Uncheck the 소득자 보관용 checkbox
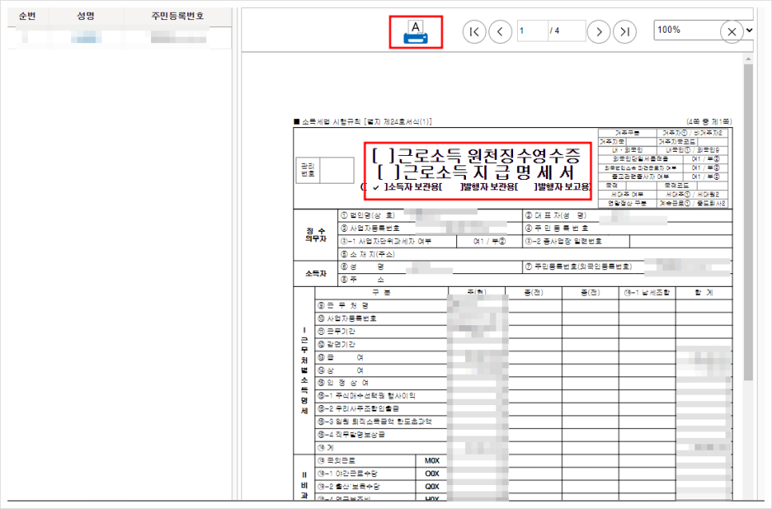 pyautogui.click(x=375, y=187)
